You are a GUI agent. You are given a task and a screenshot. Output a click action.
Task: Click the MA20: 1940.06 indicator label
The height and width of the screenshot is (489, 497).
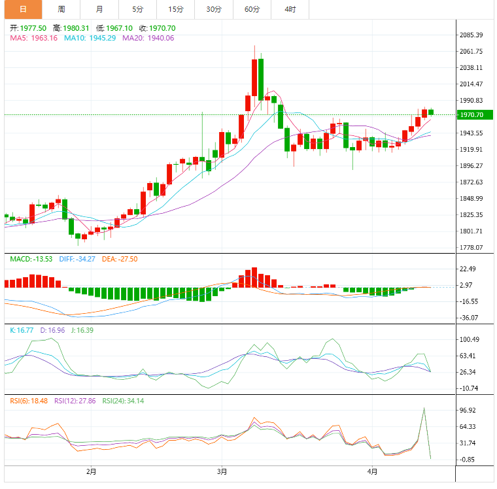click(x=148, y=38)
